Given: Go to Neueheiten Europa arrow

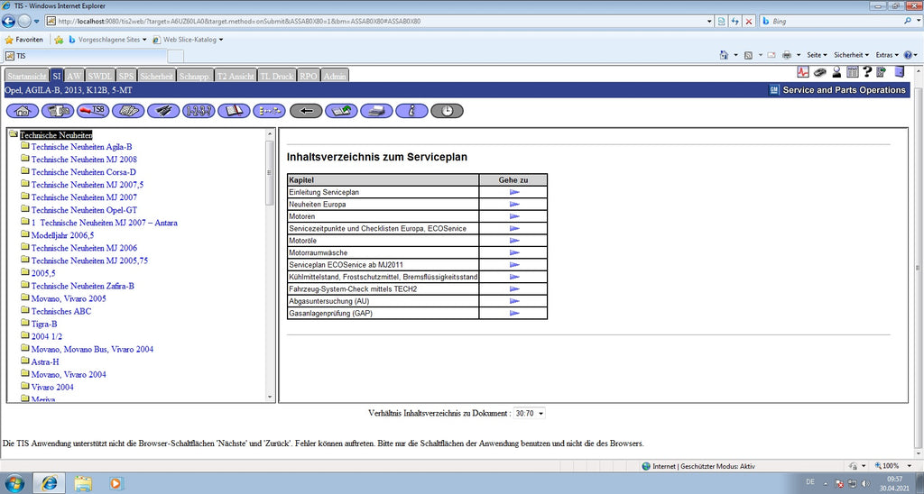Looking at the screenshot, I should (x=513, y=205).
